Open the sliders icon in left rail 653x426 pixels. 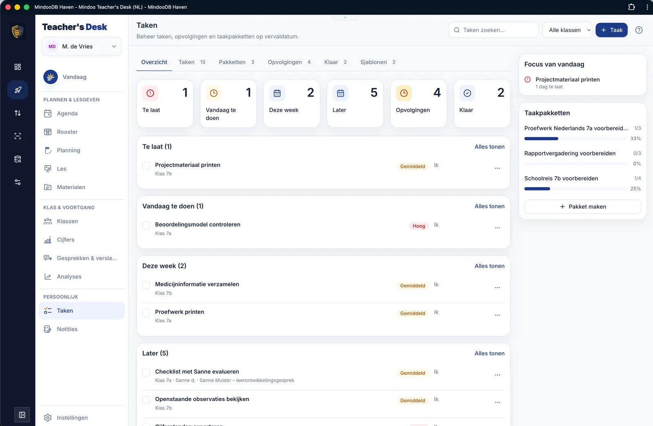pyautogui.click(x=18, y=182)
